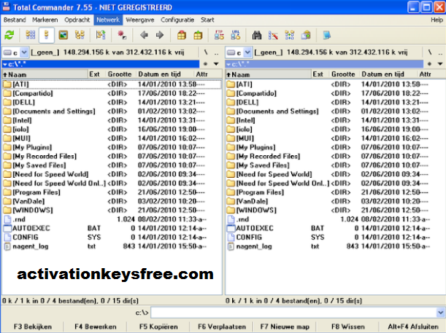Select AUTOEXEC BAT file in left pane

[112, 228]
